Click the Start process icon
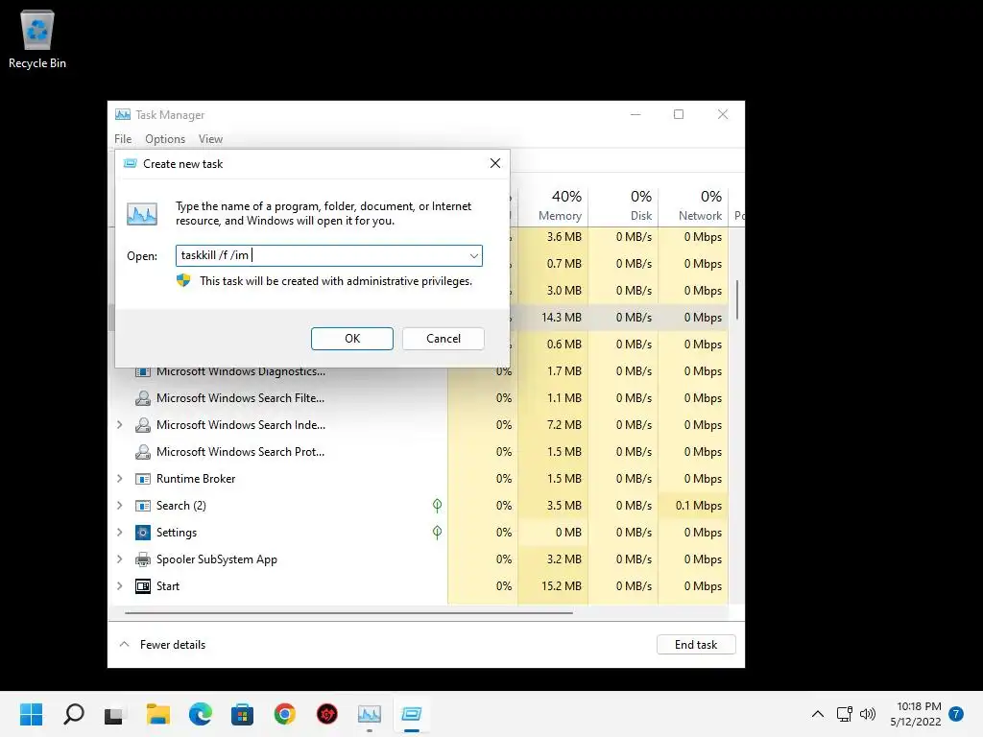983x737 pixels. pyautogui.click(x=143, y=586)
